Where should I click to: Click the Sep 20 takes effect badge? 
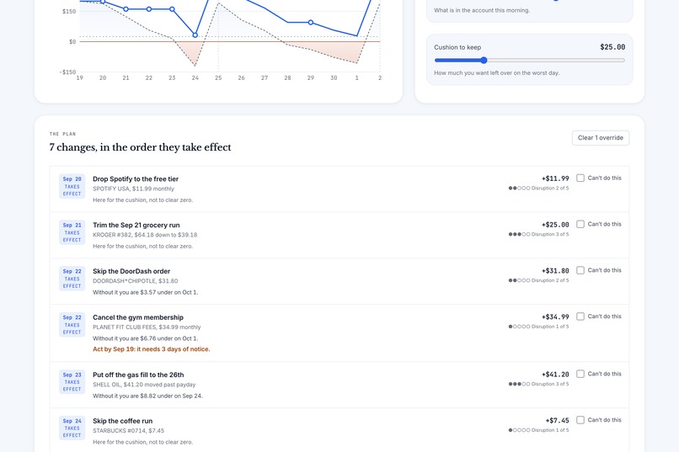[72, 186]
